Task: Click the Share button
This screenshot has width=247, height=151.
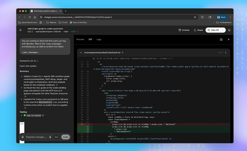Action: coord(198,30)
